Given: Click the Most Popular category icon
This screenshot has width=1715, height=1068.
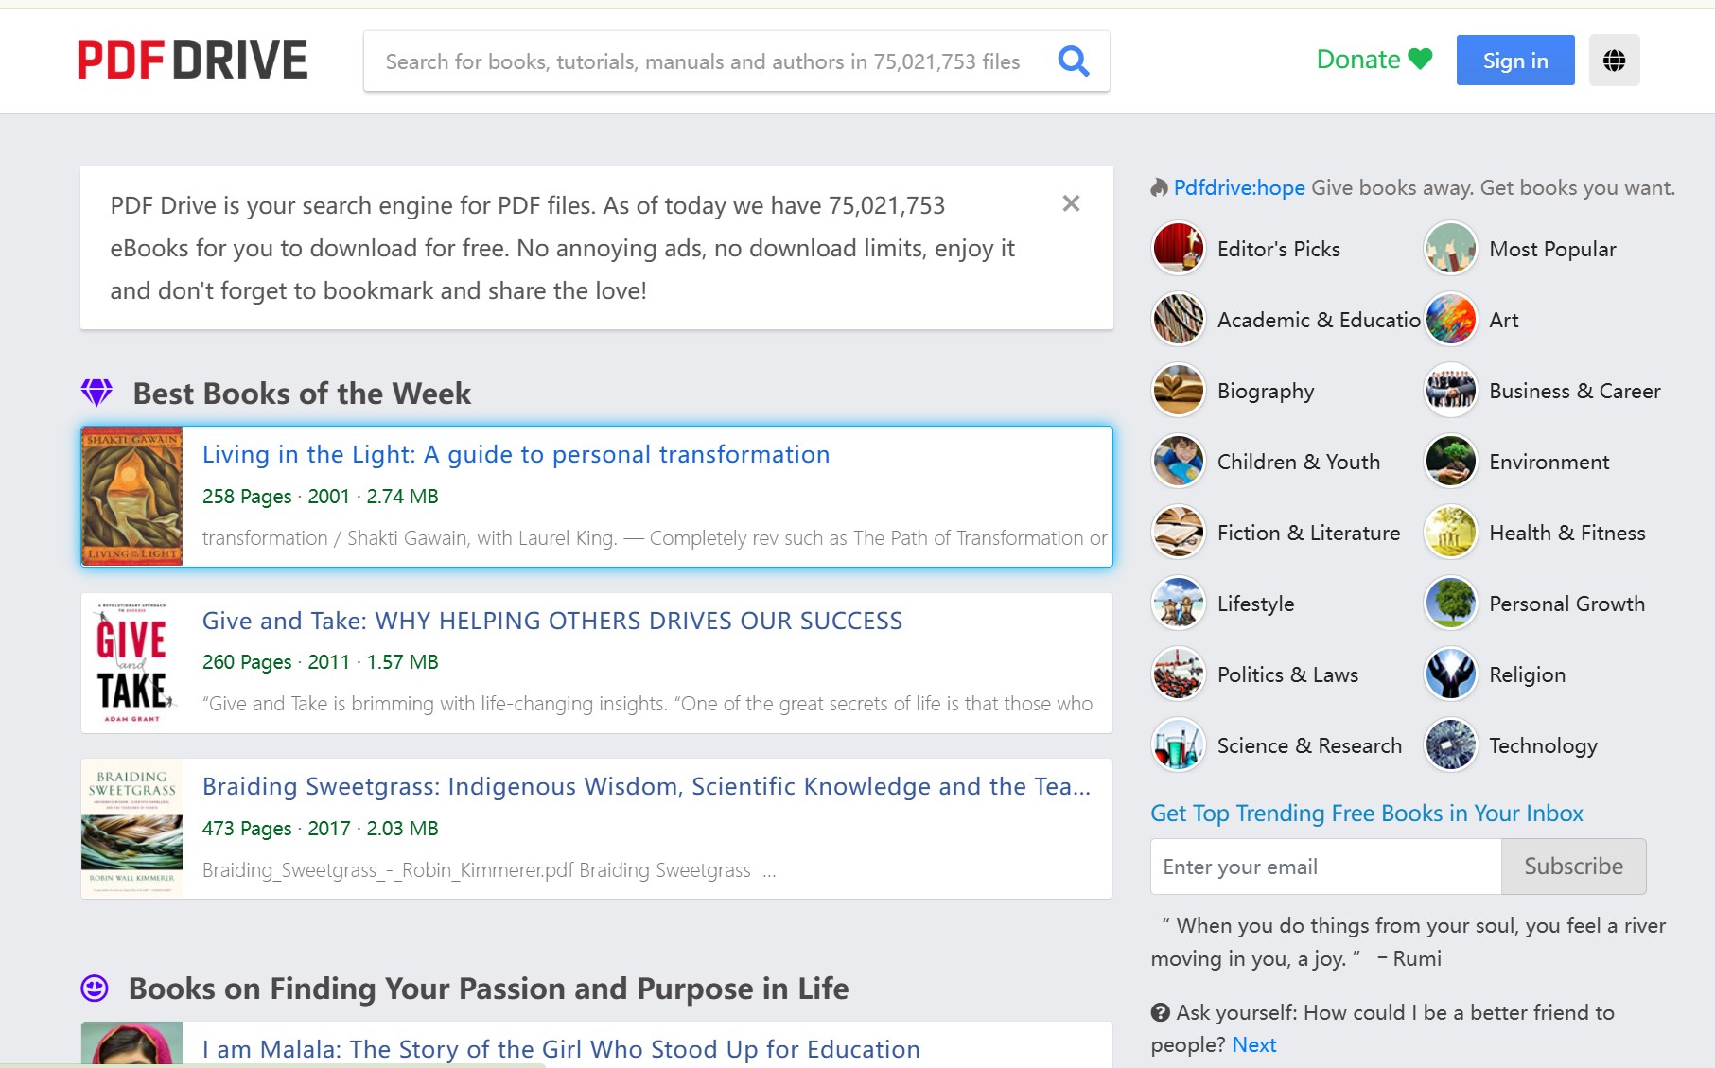Looking at the screenshot, I should [x=1450, y=248].
